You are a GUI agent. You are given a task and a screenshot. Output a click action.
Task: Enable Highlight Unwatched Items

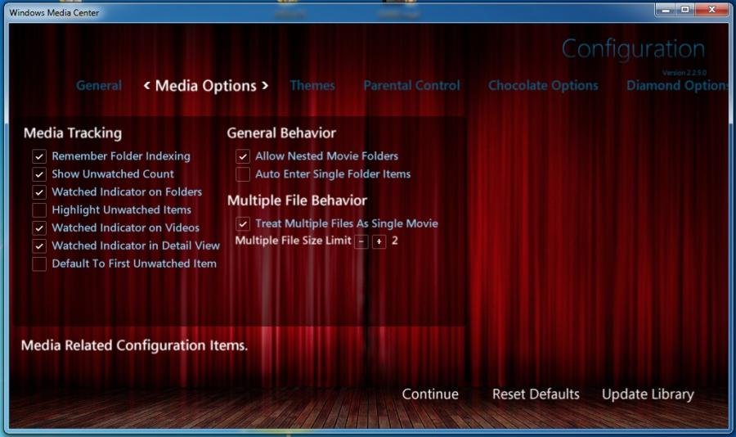[39, 210]
